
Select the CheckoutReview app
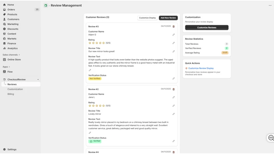click(16, 79)
